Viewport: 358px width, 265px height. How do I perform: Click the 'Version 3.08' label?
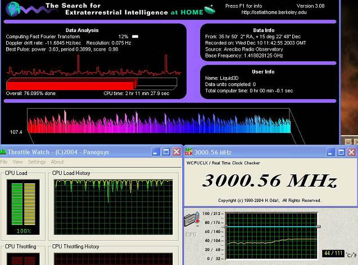(310, 6)
